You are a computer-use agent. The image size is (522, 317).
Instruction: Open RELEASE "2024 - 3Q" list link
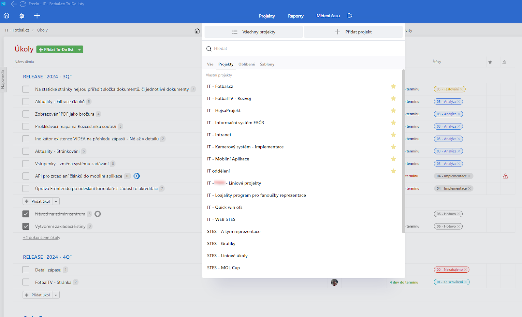47,77
